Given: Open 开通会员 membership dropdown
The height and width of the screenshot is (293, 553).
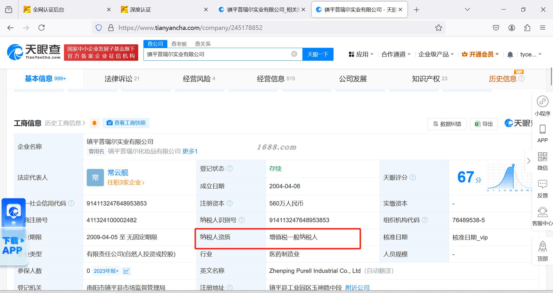Looking at the screenshot, I should [480, 54].
